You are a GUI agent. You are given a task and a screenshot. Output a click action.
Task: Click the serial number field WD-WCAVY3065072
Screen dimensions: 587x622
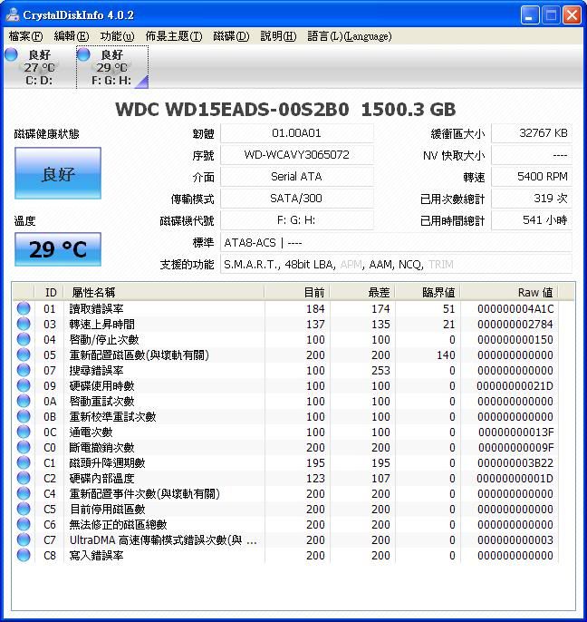296,155
